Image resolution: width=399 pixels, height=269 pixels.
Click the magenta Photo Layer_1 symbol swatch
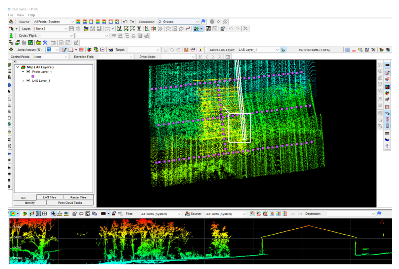pyautogui.click(x=33, y=76)
